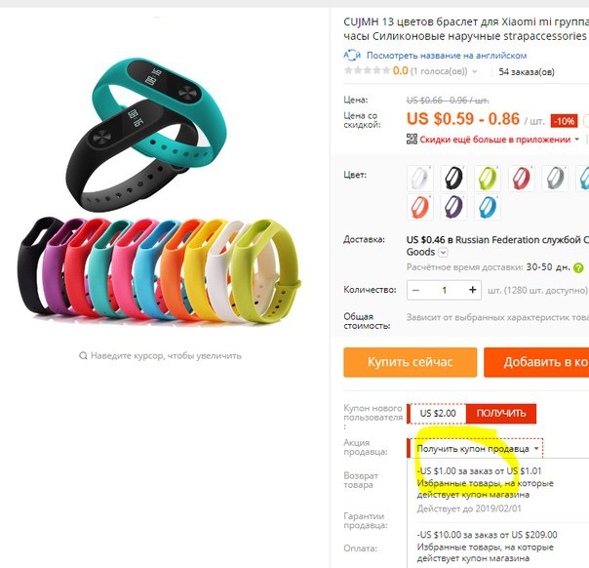
Task: Select the purple bracelet color option
Action: click(x=453, y=207)
